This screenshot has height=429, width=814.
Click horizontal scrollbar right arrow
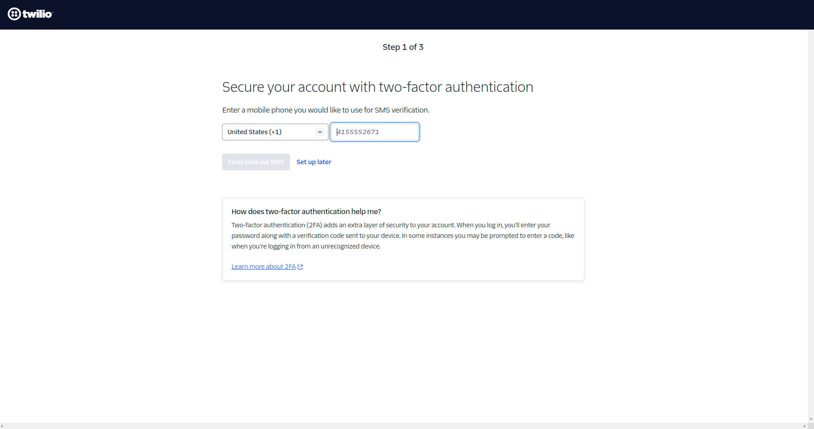pyautogui.click(x=805, y=426)
